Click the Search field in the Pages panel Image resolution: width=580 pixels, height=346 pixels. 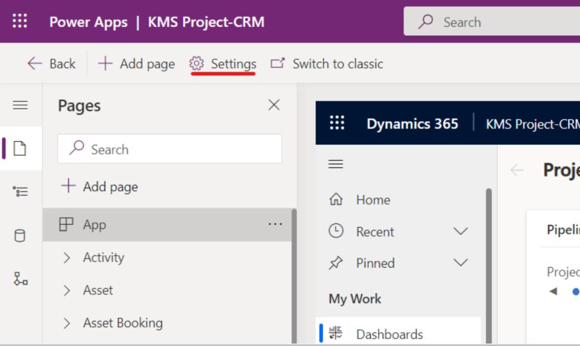click(170, 149)
